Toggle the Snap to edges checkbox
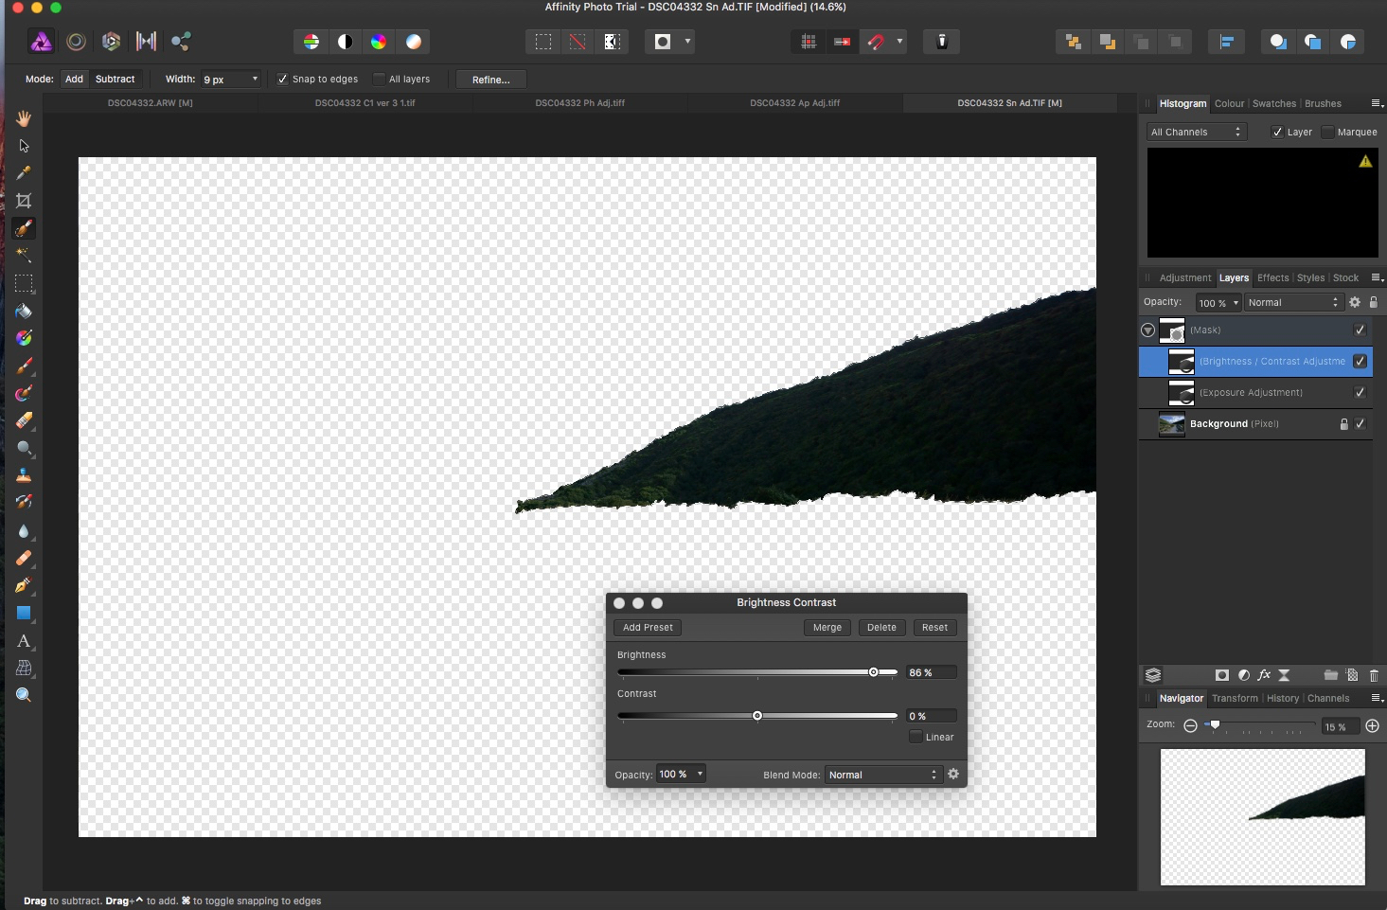The image size is (1387, 910). [x=282, y=80]
